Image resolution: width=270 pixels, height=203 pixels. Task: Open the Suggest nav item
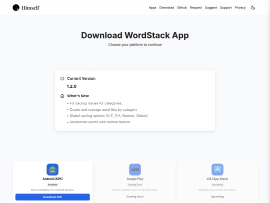pyautogui.click(x=211, y=8)
